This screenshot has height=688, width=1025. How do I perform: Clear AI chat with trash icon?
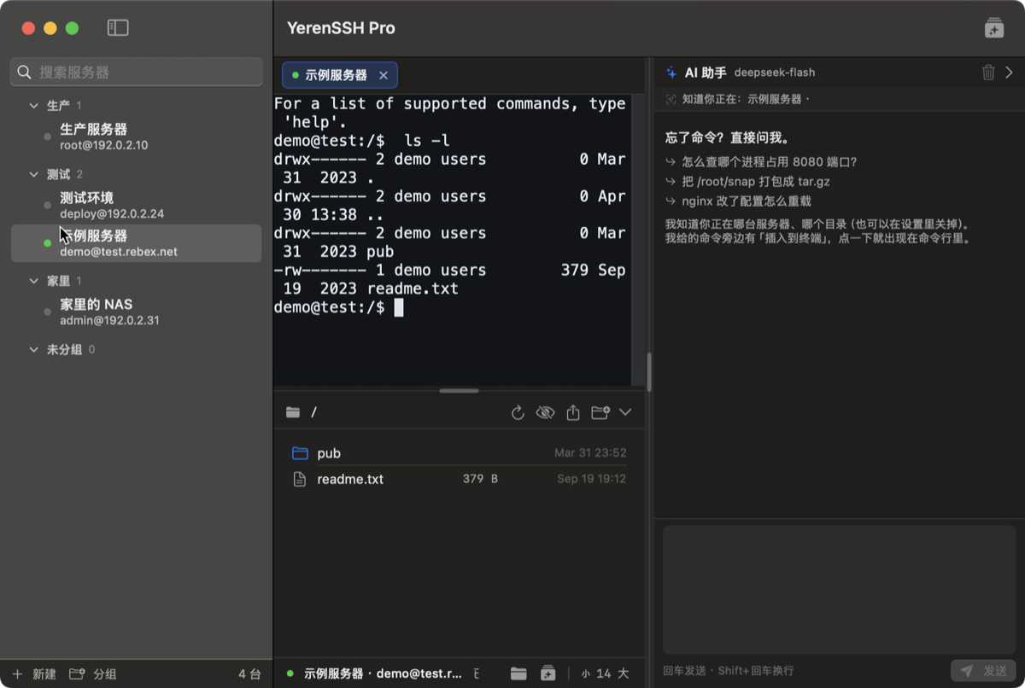click(988, 73)
